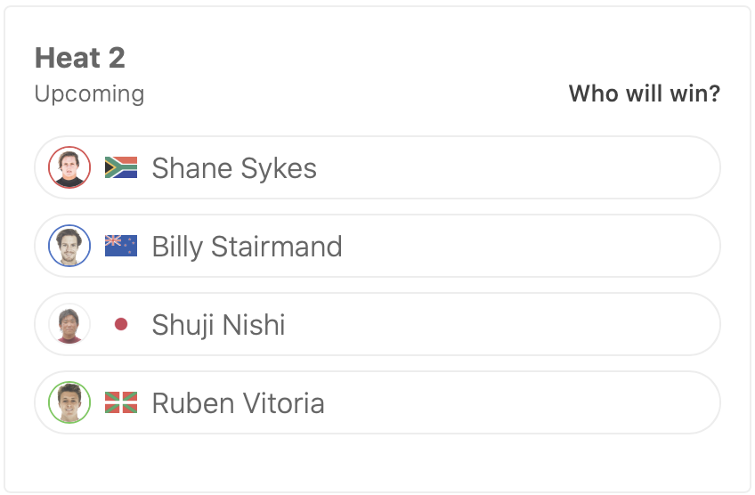
Task: Click the "Who will win?" label
Action: (644, 93)
